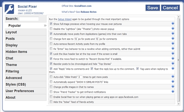
Task: Open help icon for full image previews option
Action: (173, 24)
